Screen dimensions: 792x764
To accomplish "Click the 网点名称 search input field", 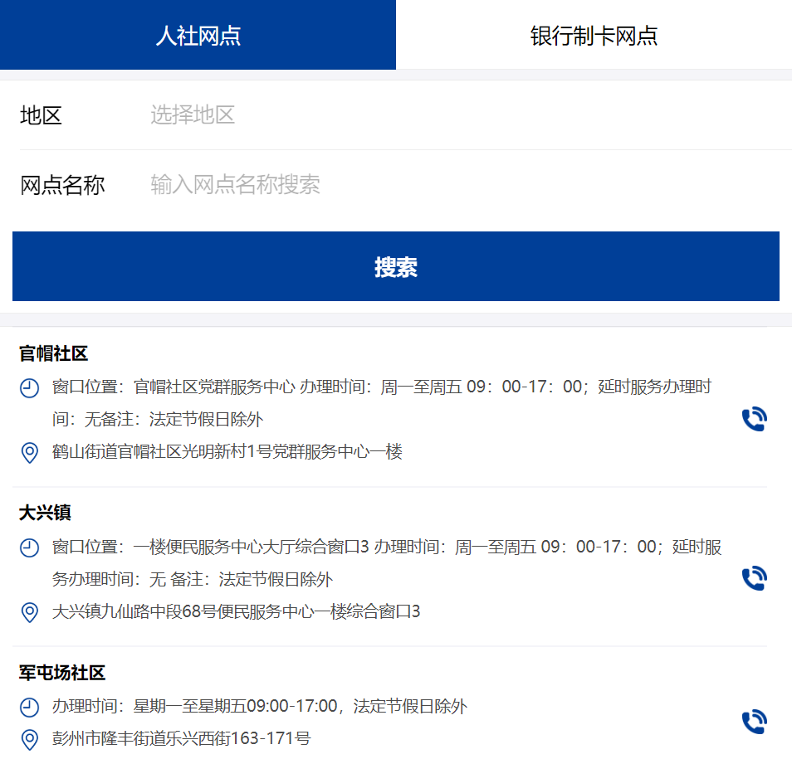I will click(x=235, y=185).
